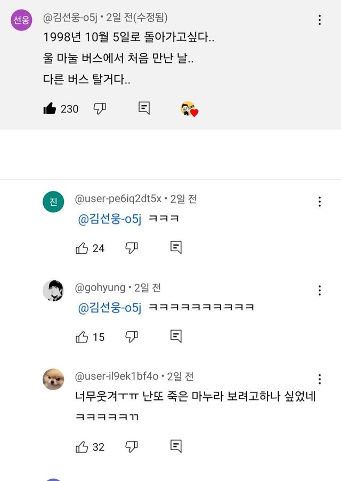This screenshot has height=481, width=341.
Task: Open gohyung's profile picture
Action: point(53,291)
